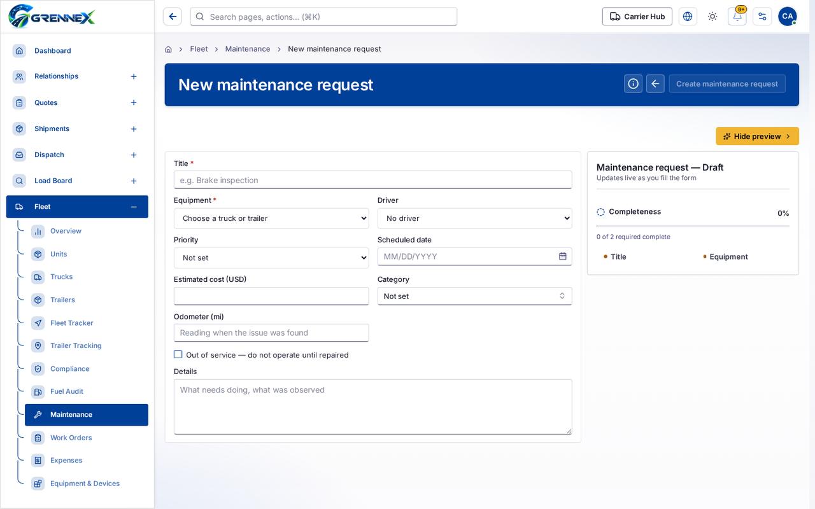Open the scheduled date calendar picker
Viewport: 815px width, 509px height.
coord(563,256)
